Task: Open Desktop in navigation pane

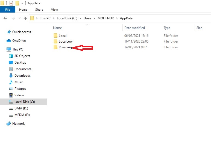Action: [x=20, y=62]
